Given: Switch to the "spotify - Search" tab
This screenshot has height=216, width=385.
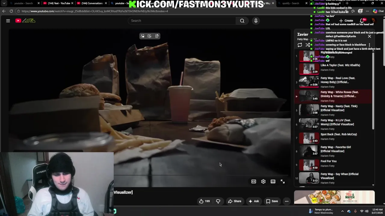Looking at the screenshot, I should click(291, 3).
